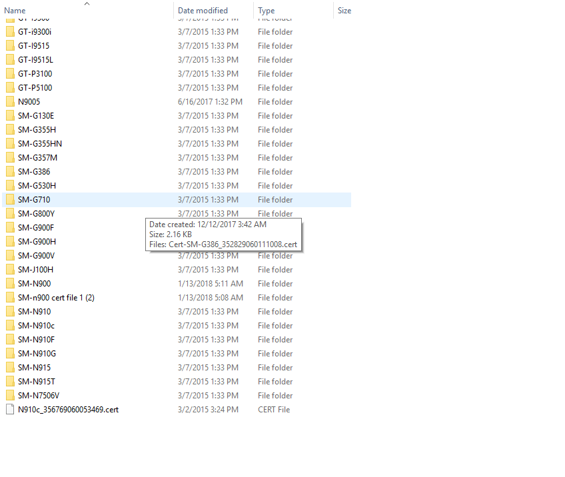The width and height of the screenshot is (565, 477).
Task: Select the SM-G800Y folder icon
Action: [10, 214]
